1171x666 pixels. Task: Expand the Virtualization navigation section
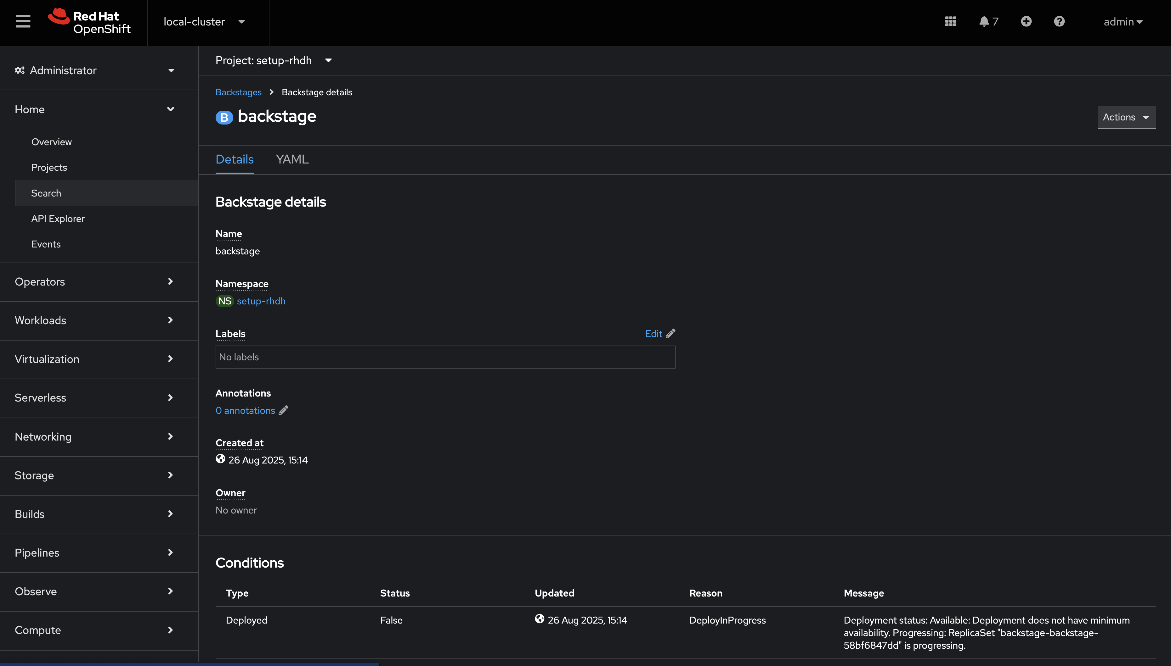click(x=99, y=359)
